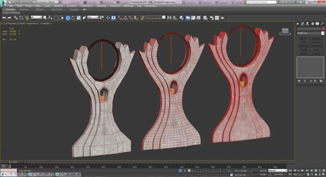Open the DebrisMaker2 menu
The image size is (326, 177).
[x=151, y=6]
